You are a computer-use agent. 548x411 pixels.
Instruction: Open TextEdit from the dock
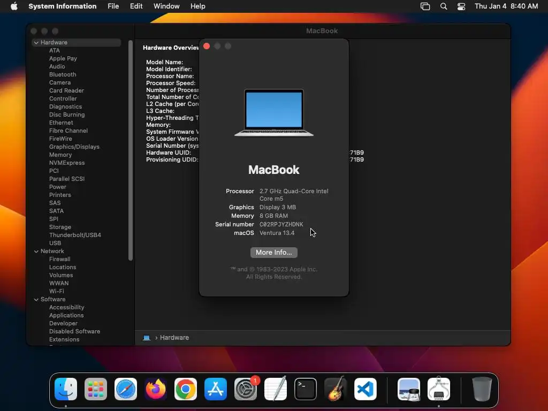pyautogui.click(x=276, y=389)
